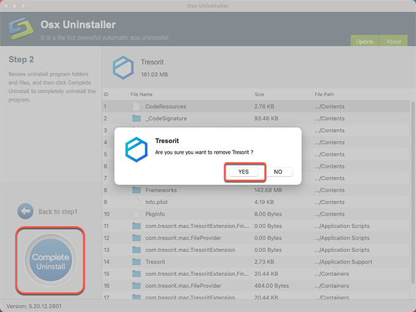Screen dimensions: 416x312
Task: Click the back arrow icon for step 1
Action: (25, 212)
